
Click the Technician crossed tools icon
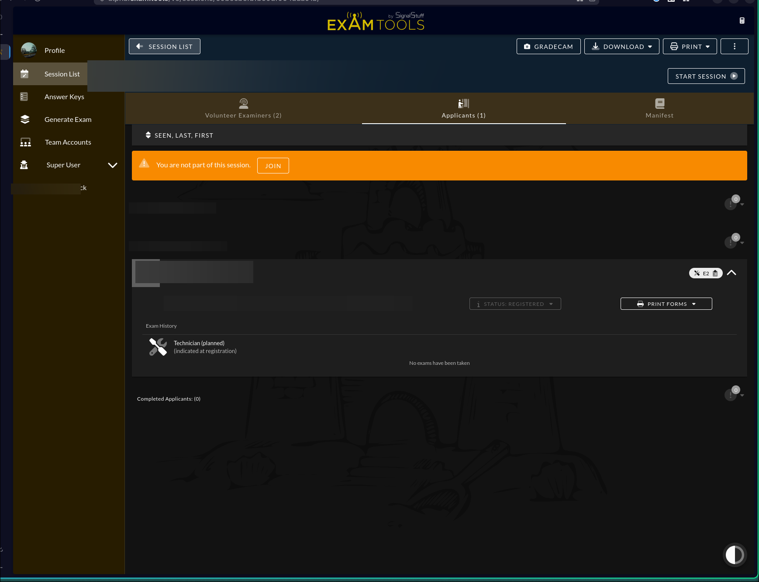pyautogui.click(x=158, y=347)
